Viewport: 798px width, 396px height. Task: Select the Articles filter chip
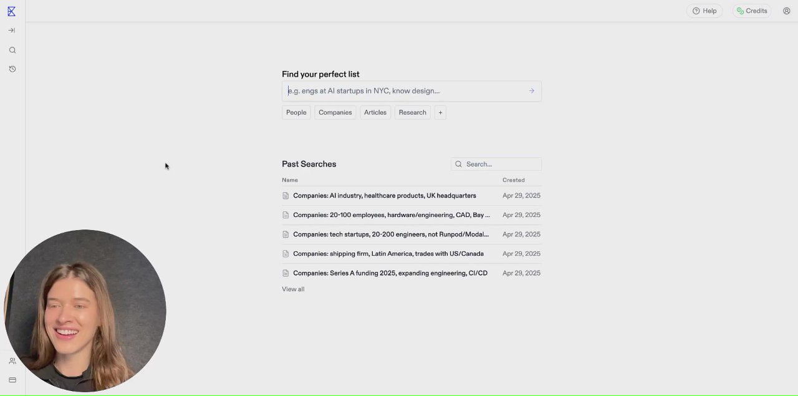coord(375,113)
